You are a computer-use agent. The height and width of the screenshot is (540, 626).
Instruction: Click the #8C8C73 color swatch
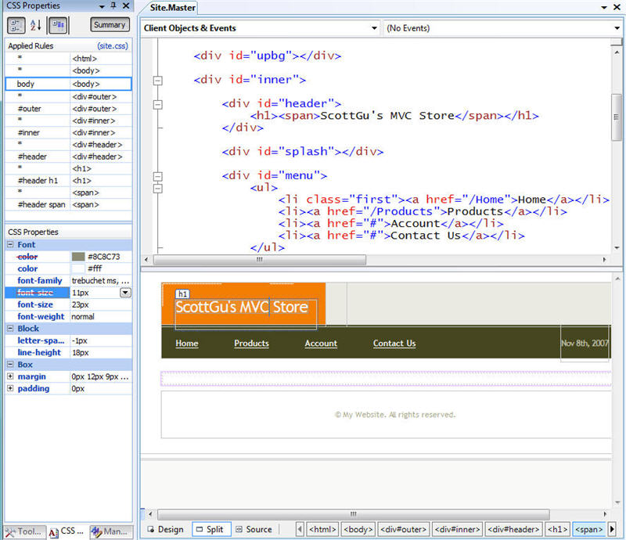click(x=78, y=257)
